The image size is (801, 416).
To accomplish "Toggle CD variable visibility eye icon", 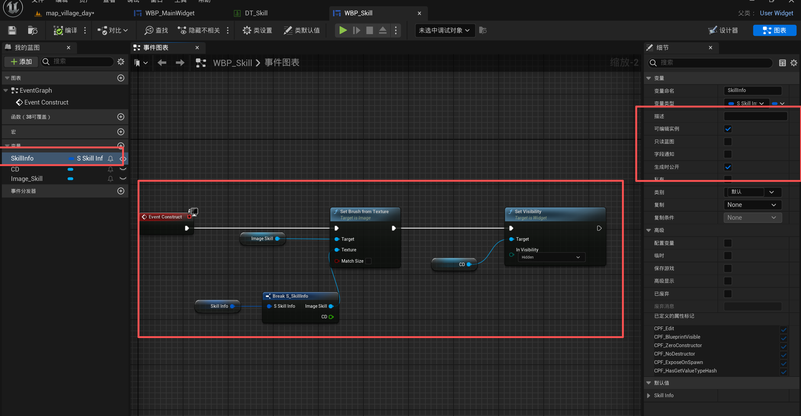I will coord(123,169).
